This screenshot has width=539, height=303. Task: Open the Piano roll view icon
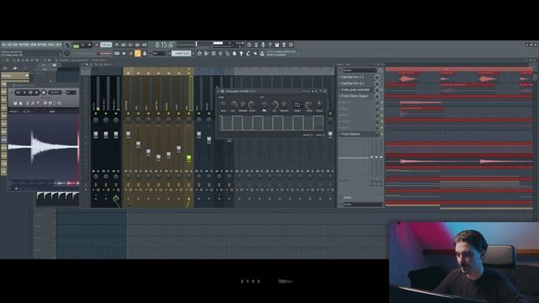pos(206,53)
